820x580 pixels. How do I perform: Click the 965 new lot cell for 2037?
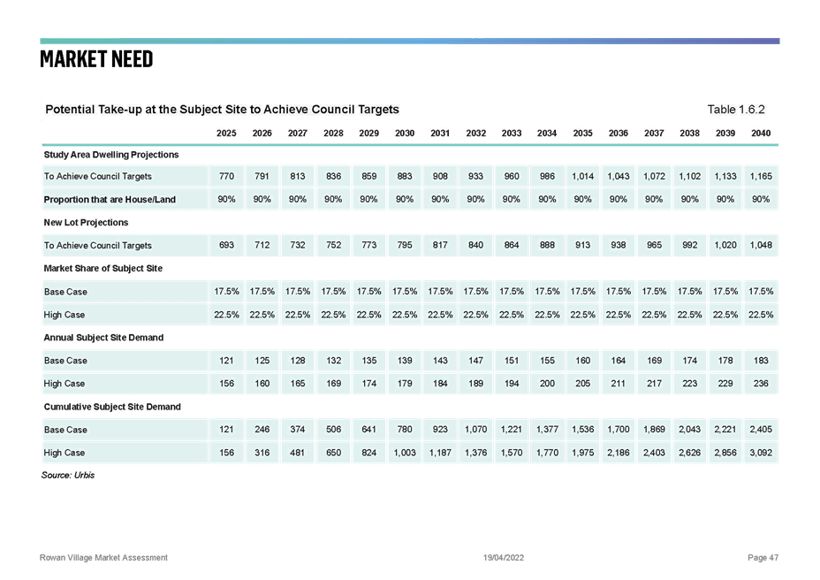pyautogui.click(x=654, y=245)
